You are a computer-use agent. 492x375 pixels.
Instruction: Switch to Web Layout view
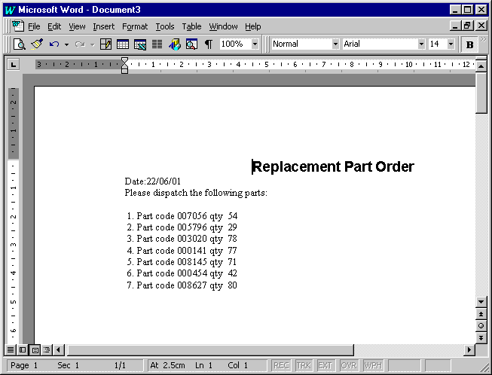[23, 349]
